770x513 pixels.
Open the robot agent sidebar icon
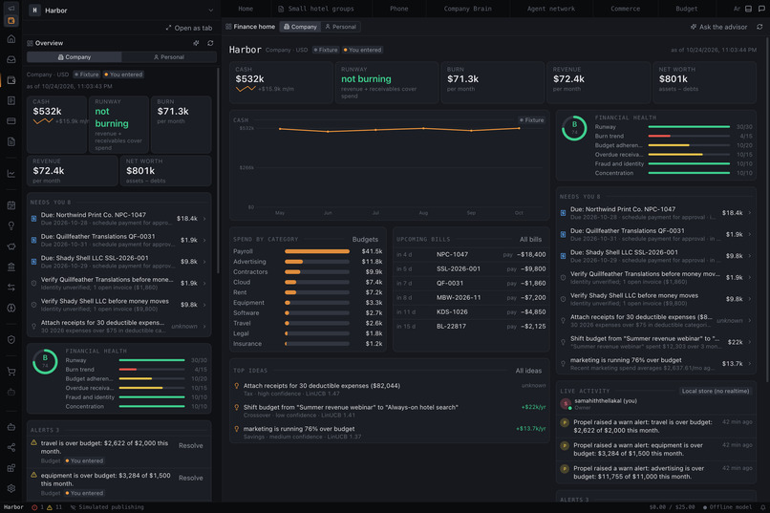tap(11, 427)
